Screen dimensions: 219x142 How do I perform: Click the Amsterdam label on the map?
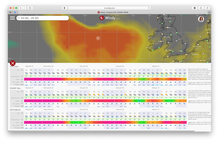point(197,46)
